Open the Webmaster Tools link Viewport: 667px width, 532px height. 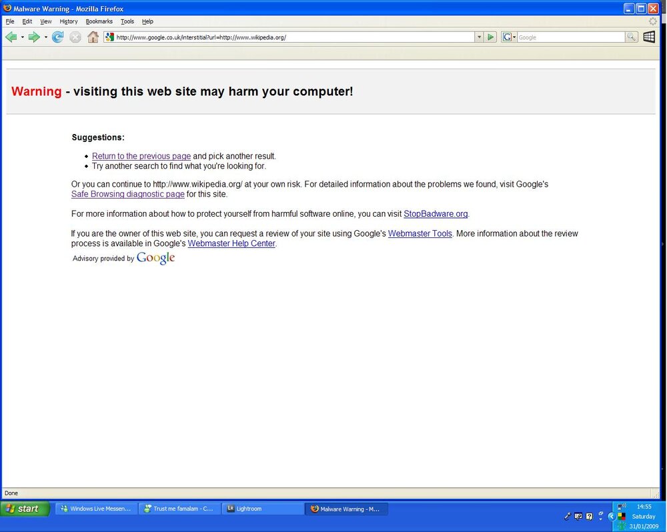420,233
